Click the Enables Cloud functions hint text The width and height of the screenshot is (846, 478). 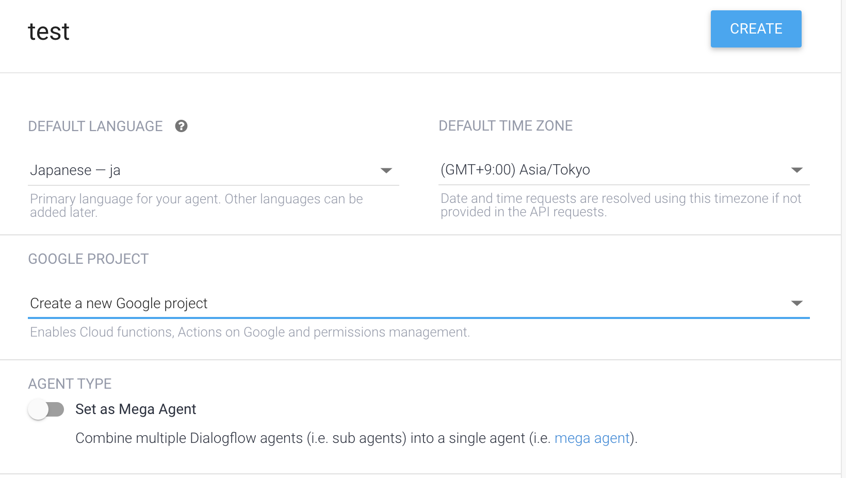point(250,332)
